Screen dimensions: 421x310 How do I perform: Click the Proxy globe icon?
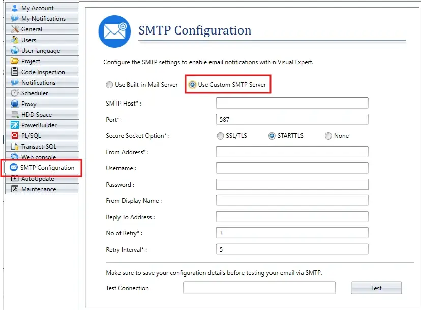pyautogui.click(x=15, y=104)
